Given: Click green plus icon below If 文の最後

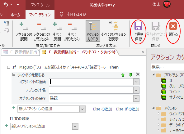Looking at the screenshot, I should tap(7, 126).
